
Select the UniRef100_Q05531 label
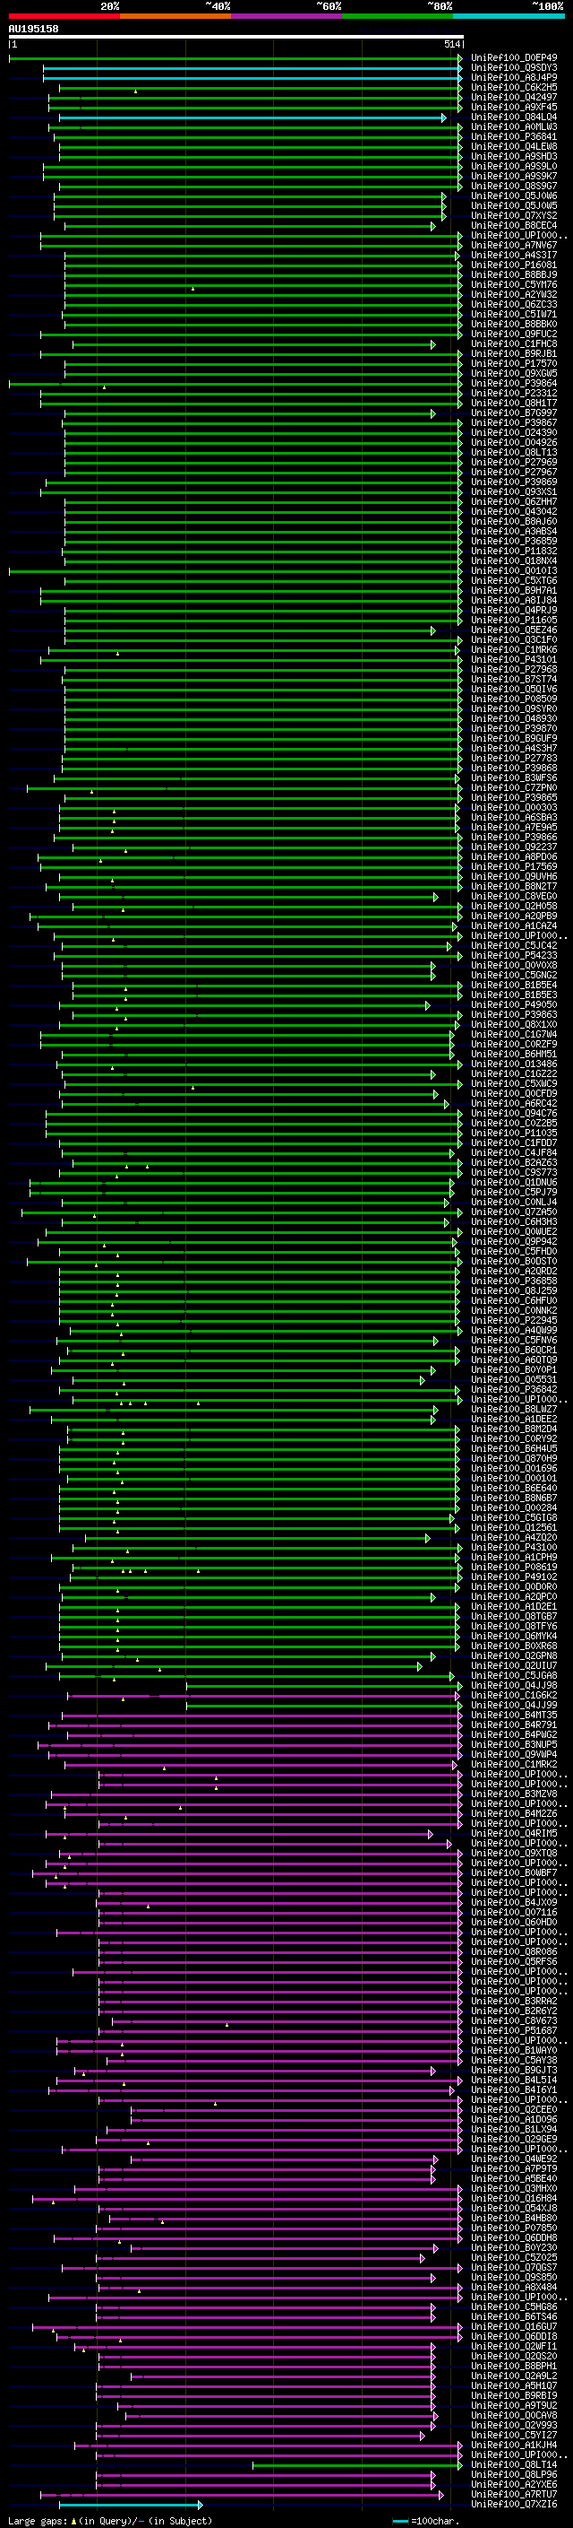click(x=514, y=1380)
